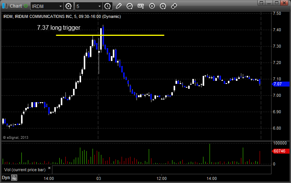The image size is (291, 183).
Task: Click the GET indicator icon
Action: [x=141, y=6]
